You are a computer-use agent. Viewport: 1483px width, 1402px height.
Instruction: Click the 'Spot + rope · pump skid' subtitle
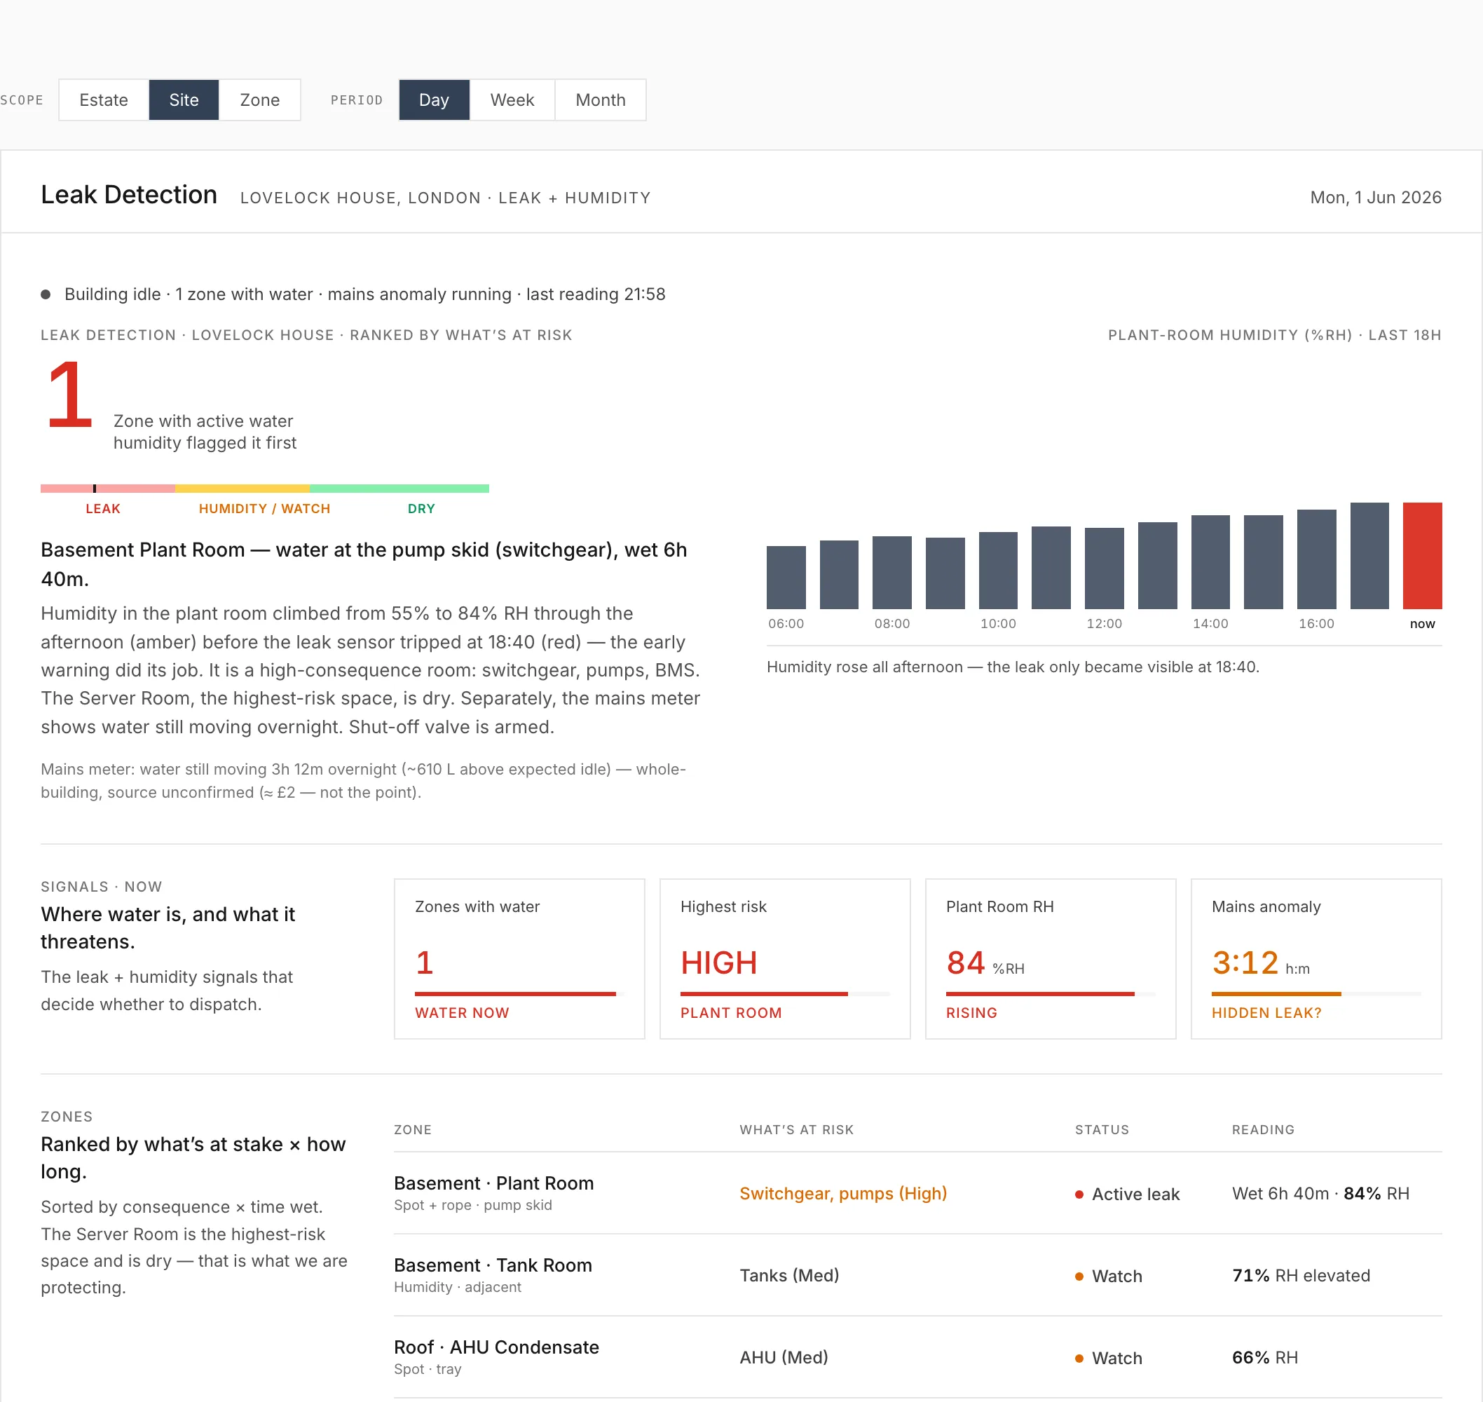point(473,1206)
